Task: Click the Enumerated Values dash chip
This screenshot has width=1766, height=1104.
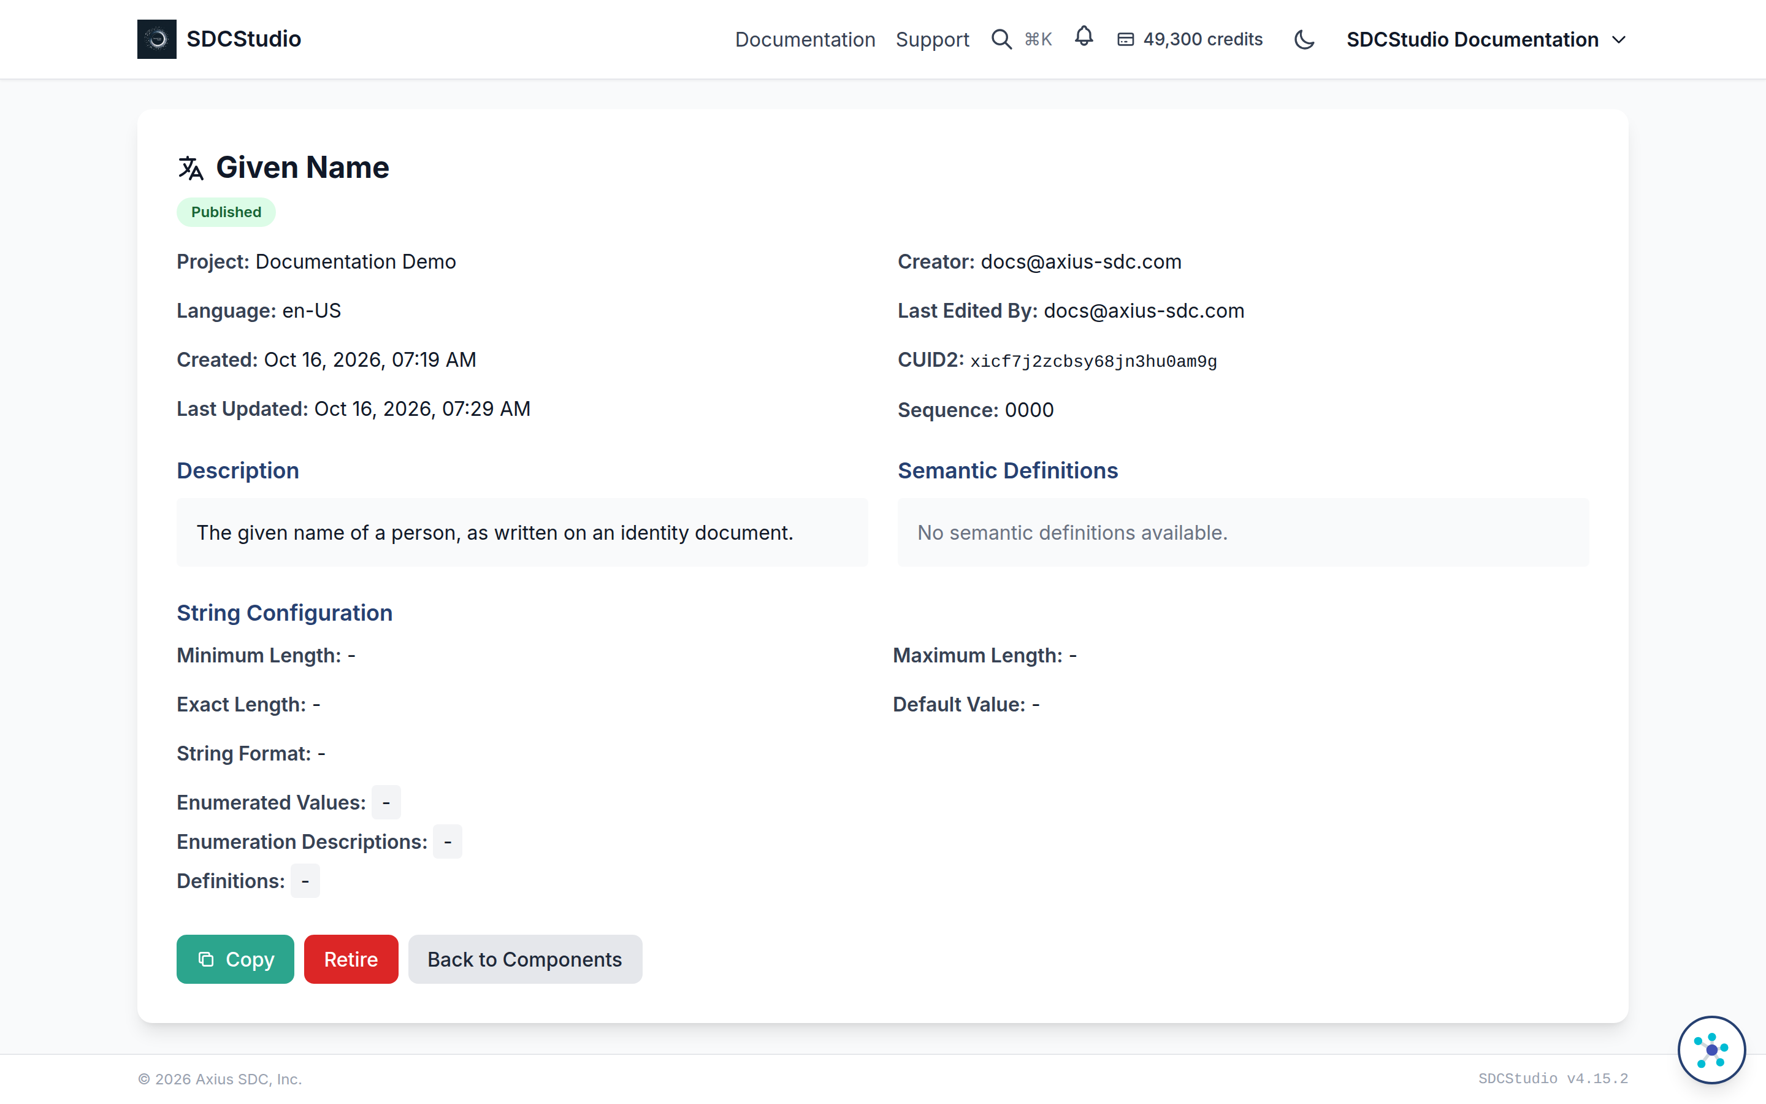Action: (x=386, y=802)
